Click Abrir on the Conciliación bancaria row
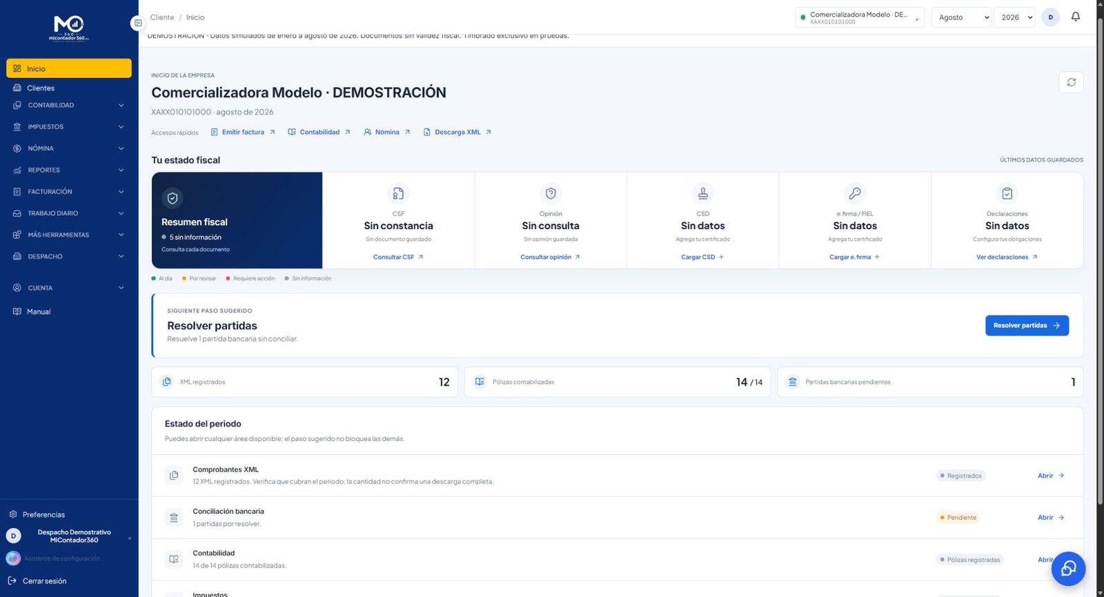The image size is (1104, 597). (1051, 518)
